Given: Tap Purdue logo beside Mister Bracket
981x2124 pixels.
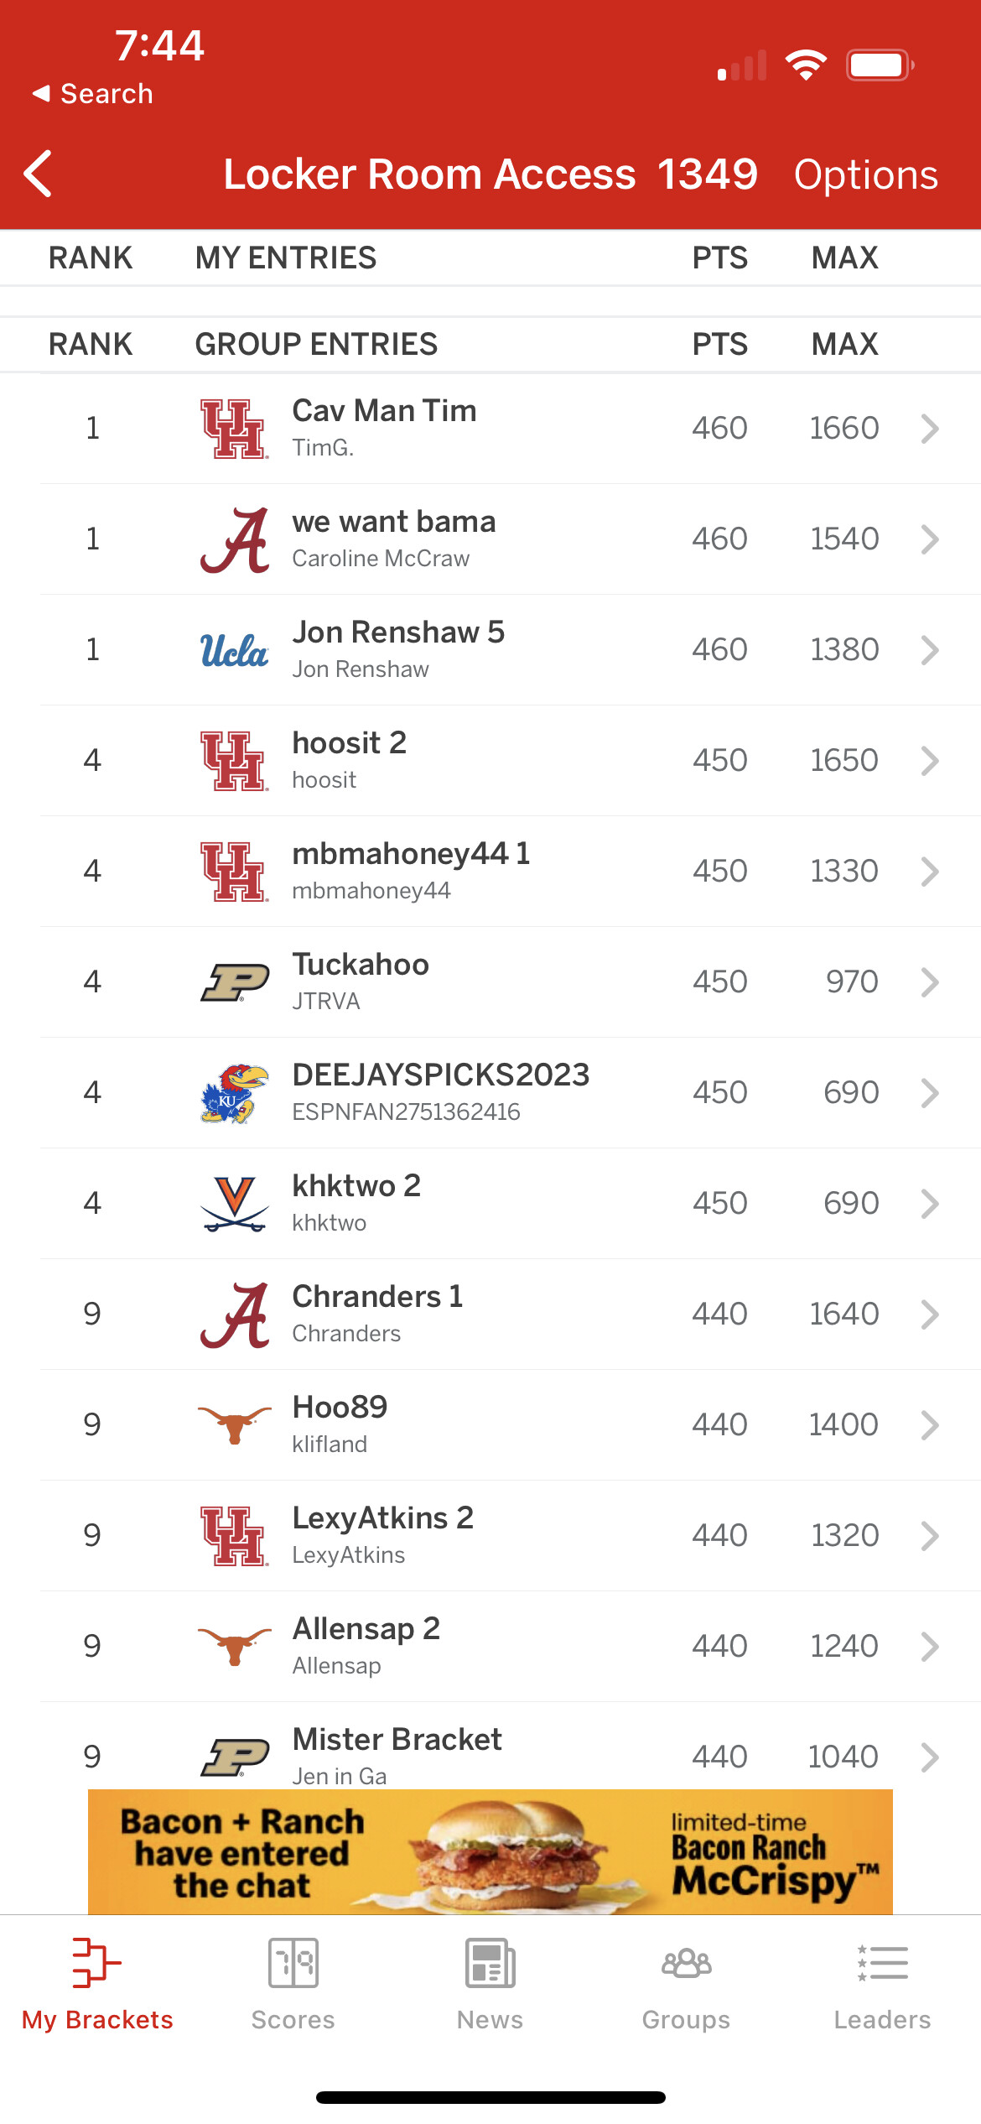Looking at the screenshot, I should (234, 1757).
